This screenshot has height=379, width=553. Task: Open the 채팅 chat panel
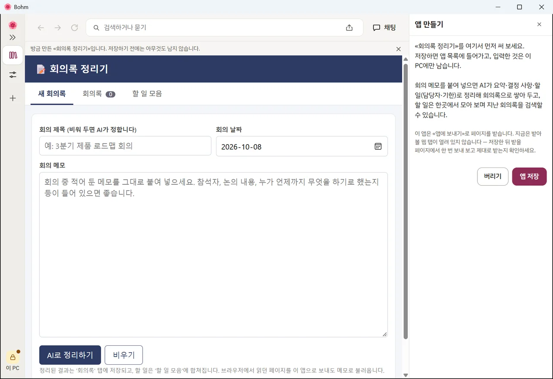coord(384,28)
